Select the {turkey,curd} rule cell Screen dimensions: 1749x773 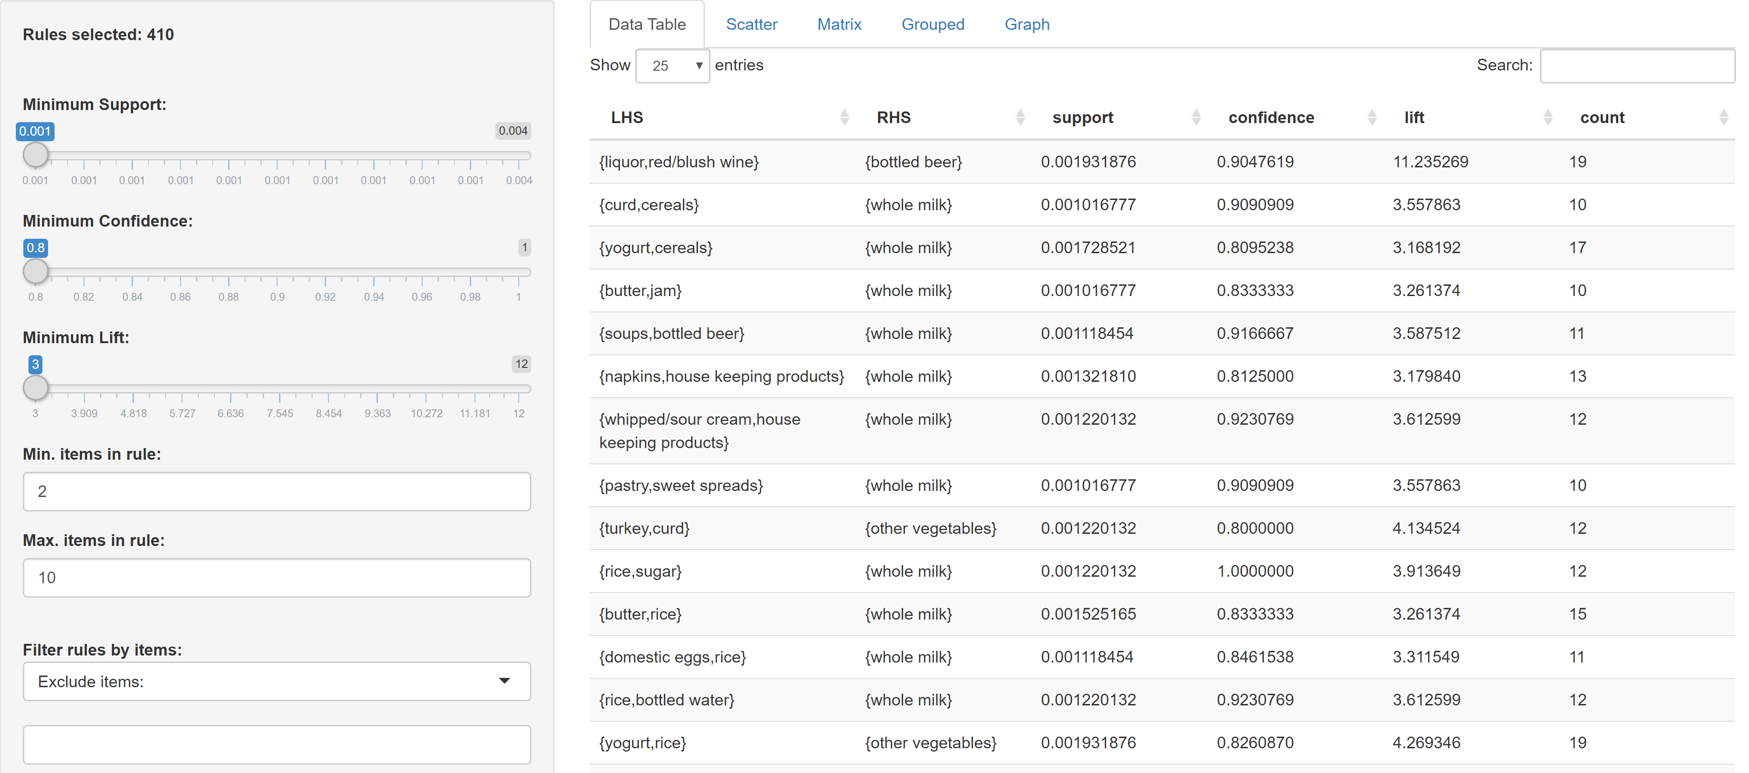pos(644,528)
